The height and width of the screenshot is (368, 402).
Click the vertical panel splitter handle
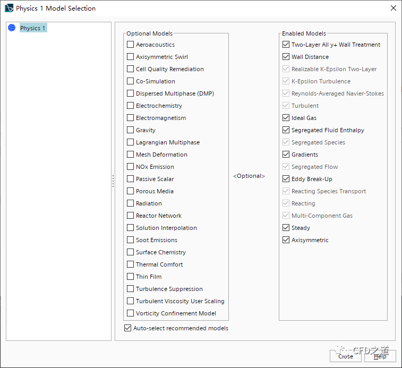113,181
